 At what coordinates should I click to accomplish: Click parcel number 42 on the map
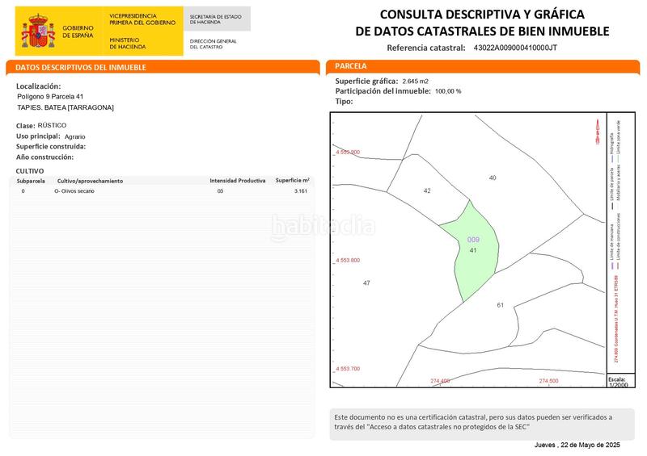coord(427,190)
